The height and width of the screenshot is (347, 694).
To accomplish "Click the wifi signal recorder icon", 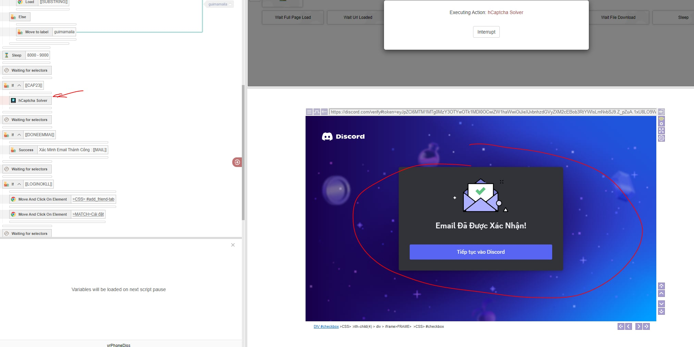I will click(661, 121).
